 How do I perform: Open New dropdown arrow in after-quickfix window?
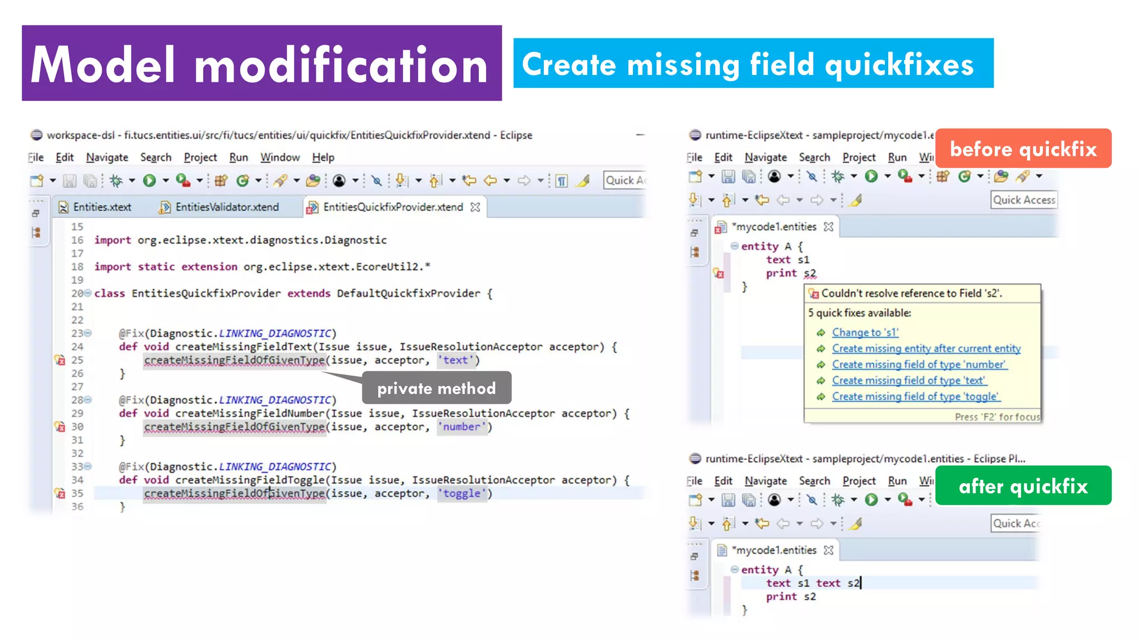711,500
